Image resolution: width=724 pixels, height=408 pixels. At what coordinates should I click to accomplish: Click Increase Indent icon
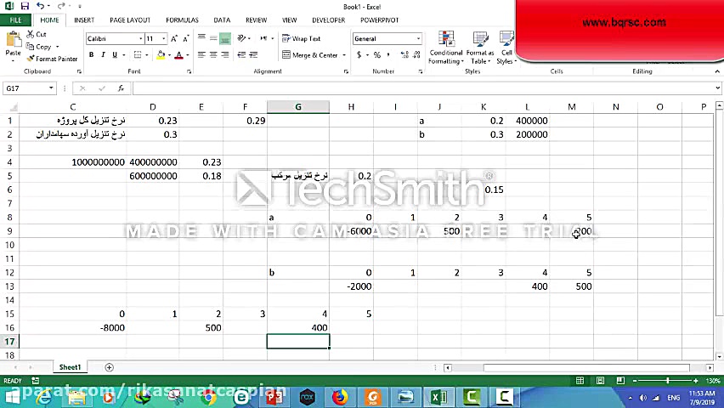(253, 54)
